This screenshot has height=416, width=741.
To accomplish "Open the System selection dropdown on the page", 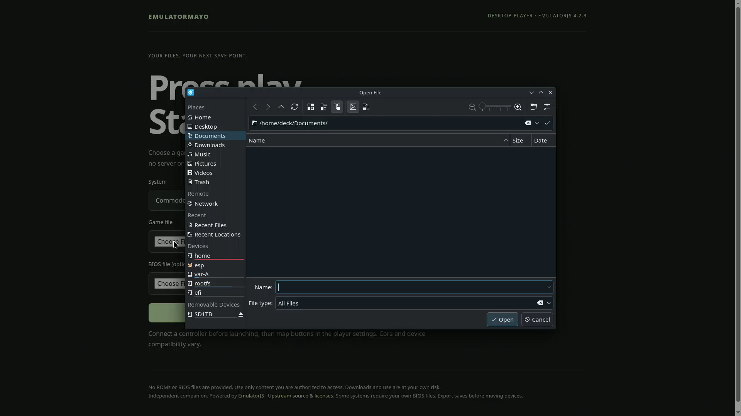I will pyautogui.click(x=167, y=200).
